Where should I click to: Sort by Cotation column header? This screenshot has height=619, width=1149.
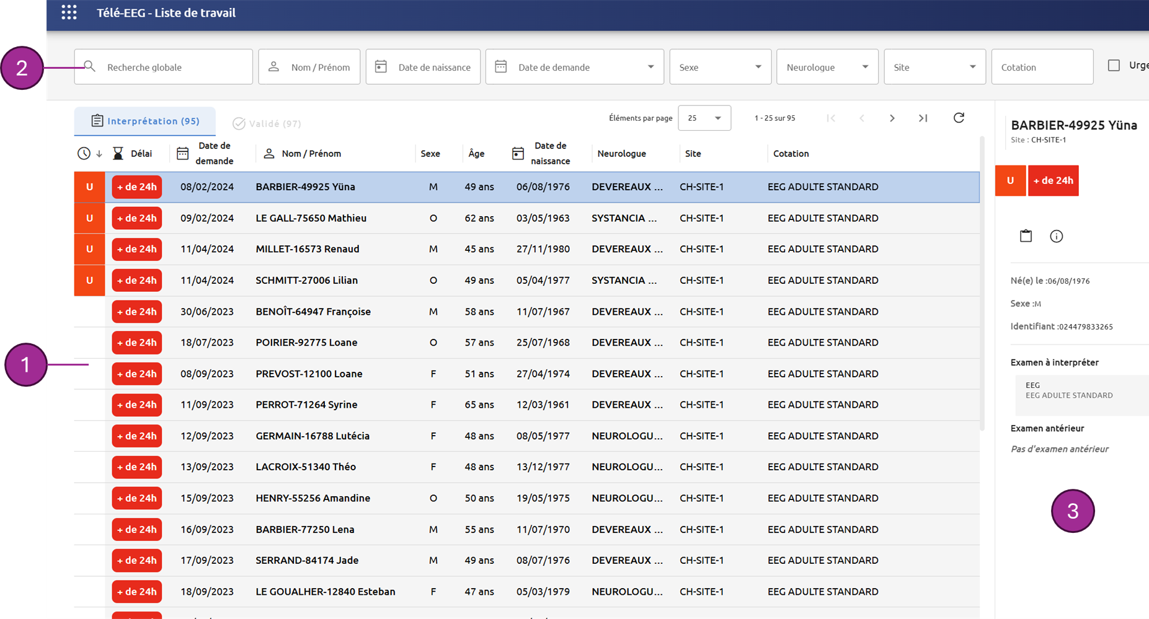791,154
